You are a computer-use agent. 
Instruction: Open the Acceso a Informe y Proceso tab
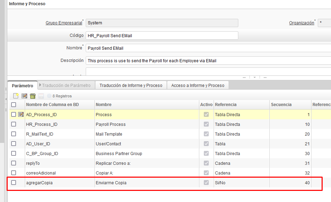tap(198, 85)
